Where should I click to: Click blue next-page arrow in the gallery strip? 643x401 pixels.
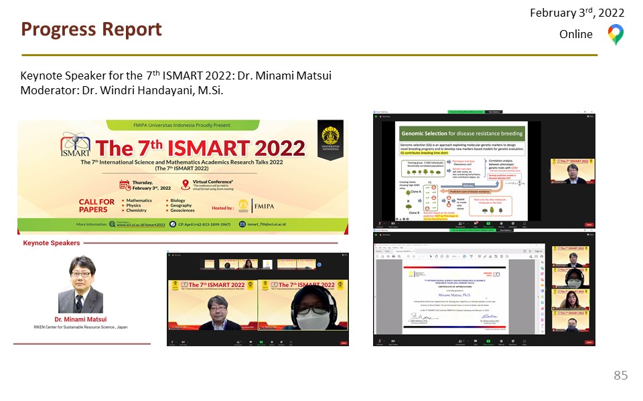coord(319,265)
